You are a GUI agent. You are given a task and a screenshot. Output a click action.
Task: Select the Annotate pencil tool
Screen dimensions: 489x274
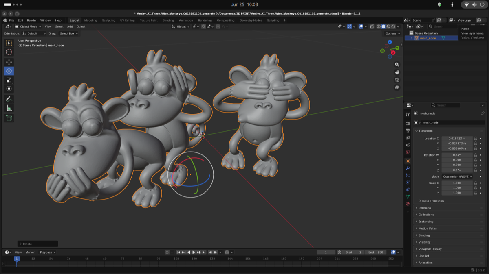click(9, 99)
